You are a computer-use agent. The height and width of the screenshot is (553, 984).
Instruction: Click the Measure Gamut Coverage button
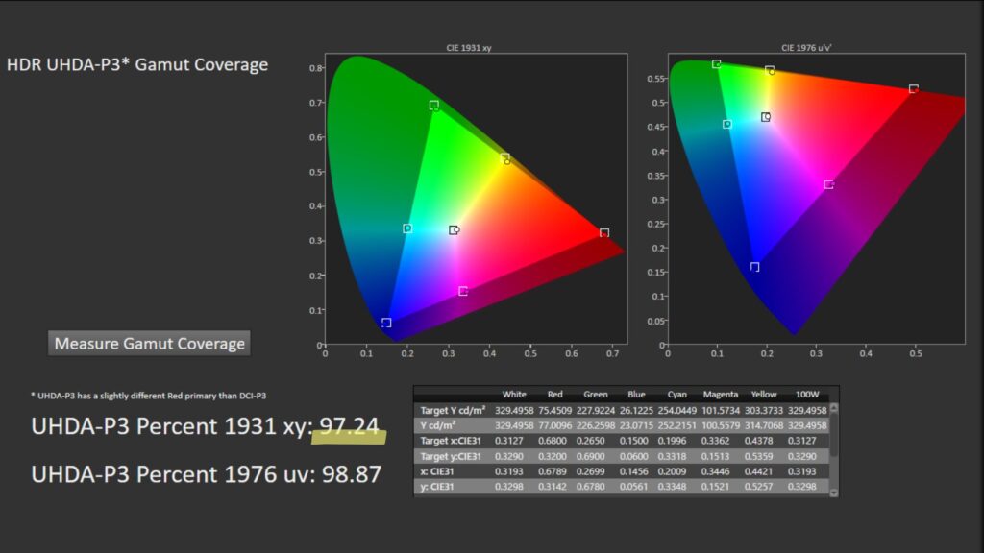click(x=149, y=344)
